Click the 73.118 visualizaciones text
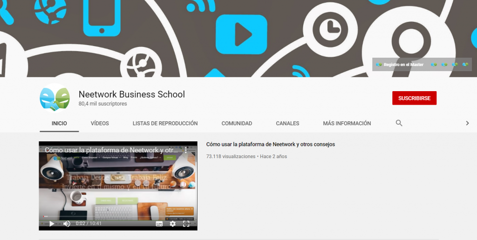 point(231,156)
